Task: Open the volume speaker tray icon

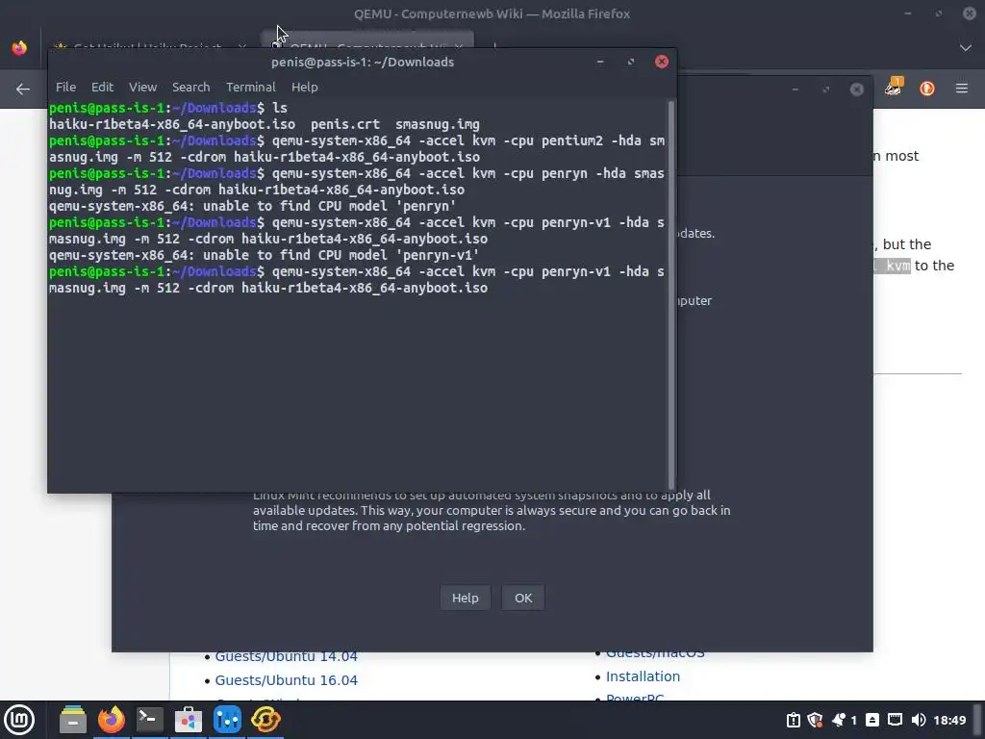Action: [918, 720]
